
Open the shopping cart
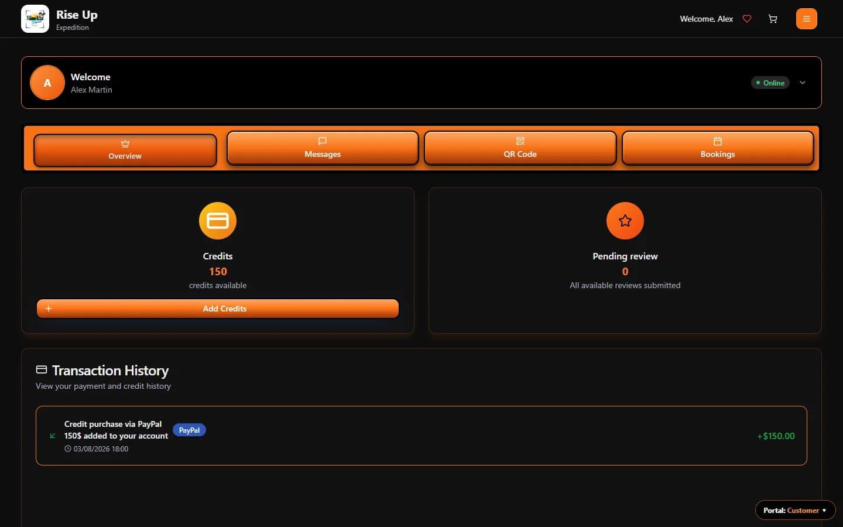(x=773, y=19)
